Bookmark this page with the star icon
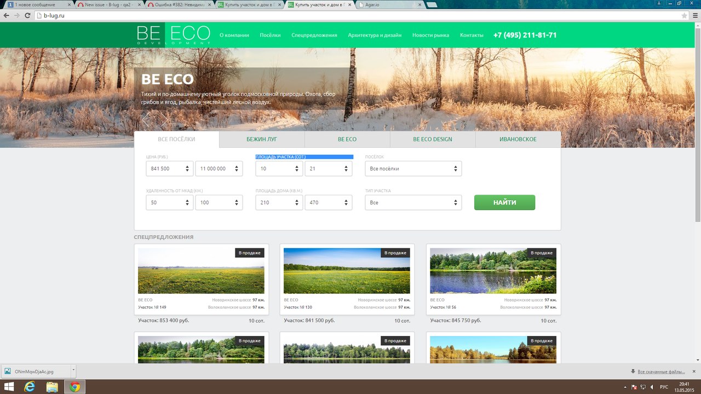This screenshot has width=701, height=394. (x=684, y=16)
